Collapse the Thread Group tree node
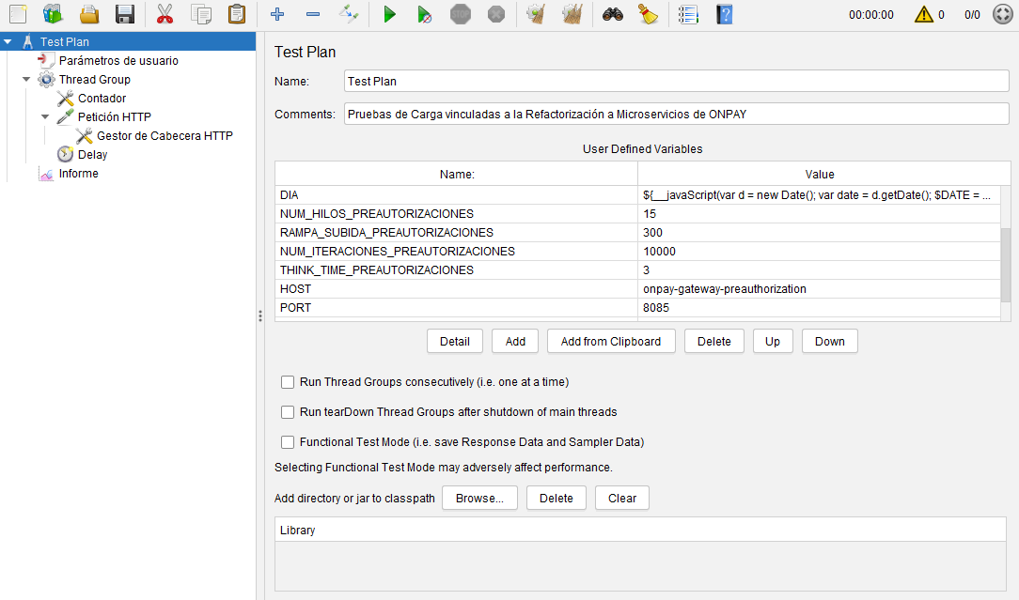 (26, 80)
